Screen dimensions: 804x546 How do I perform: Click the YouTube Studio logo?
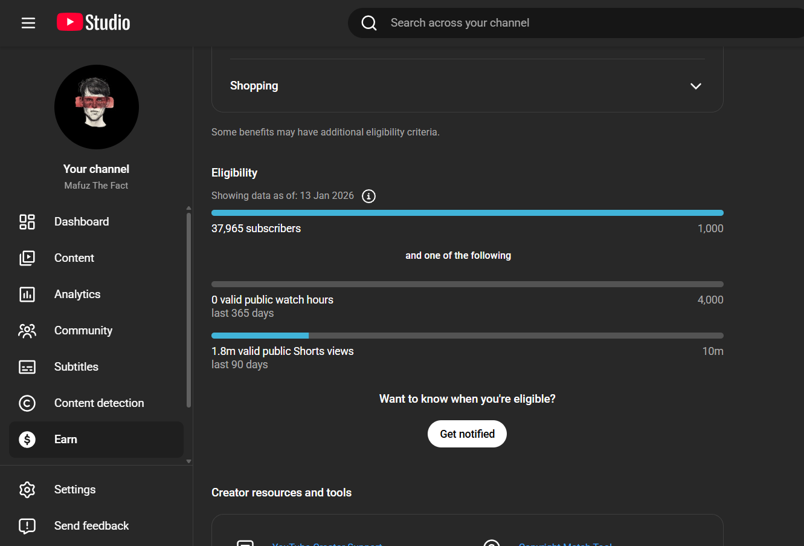click(x=94, y=23)
